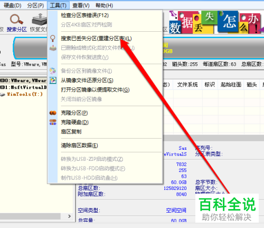Screen dimensions: 264x228
Task: Click the 文件系统 column header
Action: click(x=187, y=85)
